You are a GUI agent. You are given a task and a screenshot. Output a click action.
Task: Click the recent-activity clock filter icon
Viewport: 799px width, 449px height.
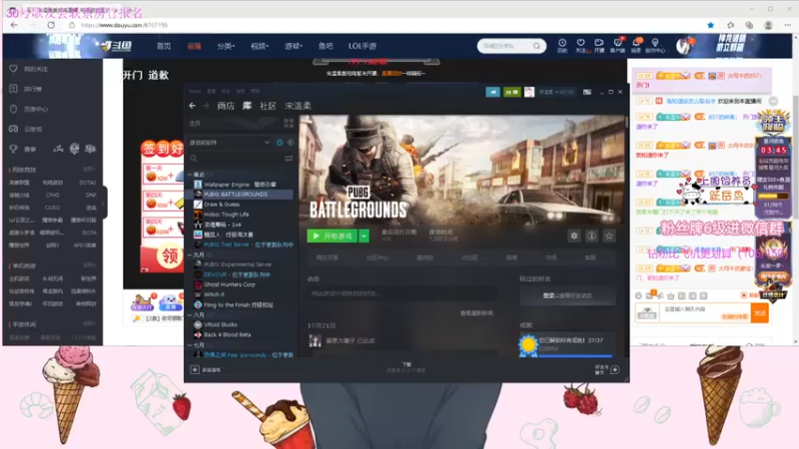(280, 143)
